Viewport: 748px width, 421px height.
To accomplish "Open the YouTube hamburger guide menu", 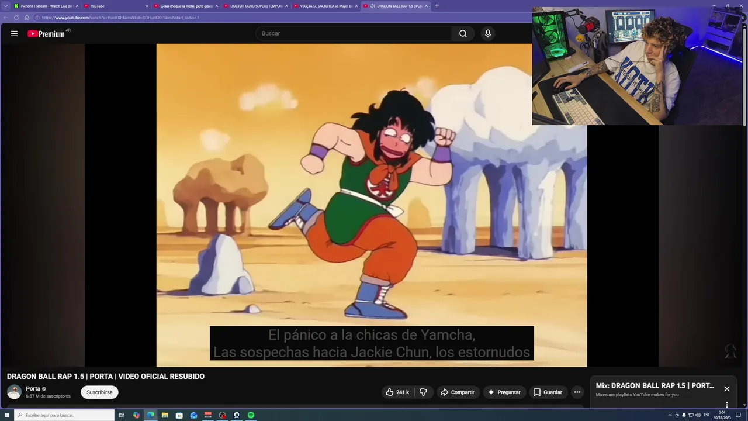I will tap(14, 33).
